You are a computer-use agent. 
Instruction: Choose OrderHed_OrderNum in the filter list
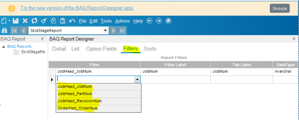(77, 108)
